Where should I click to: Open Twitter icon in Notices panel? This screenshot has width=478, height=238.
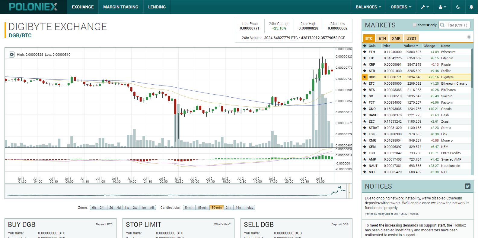[467, 186]
